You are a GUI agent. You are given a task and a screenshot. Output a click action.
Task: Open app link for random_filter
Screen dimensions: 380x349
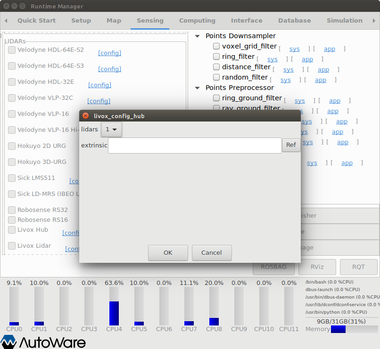coord(321,80)
